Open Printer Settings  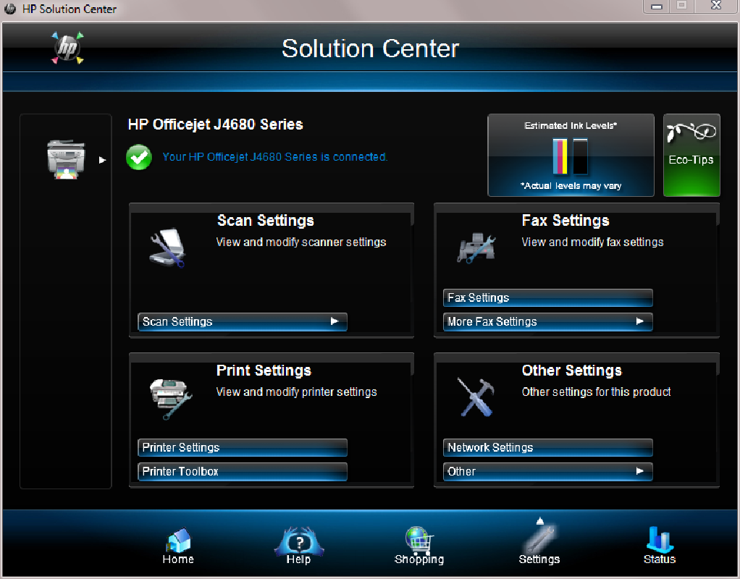[x=243, y=447]
